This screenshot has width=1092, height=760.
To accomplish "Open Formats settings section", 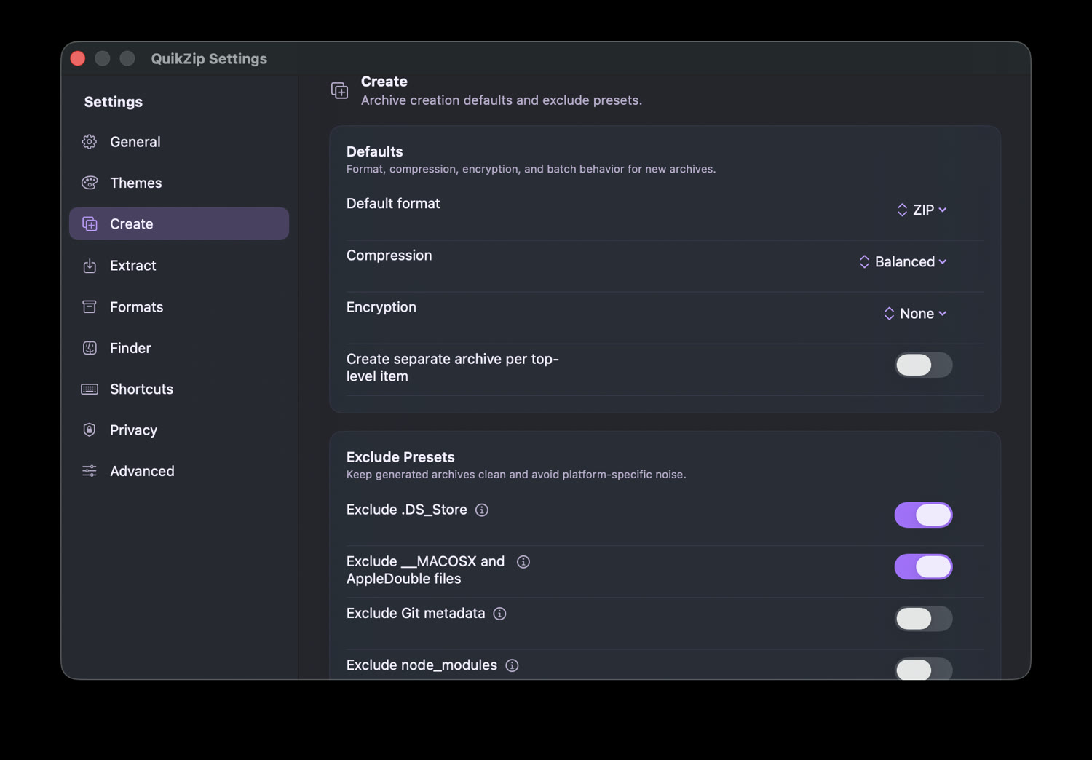I will pyautogui.click(x=179, y=306).
